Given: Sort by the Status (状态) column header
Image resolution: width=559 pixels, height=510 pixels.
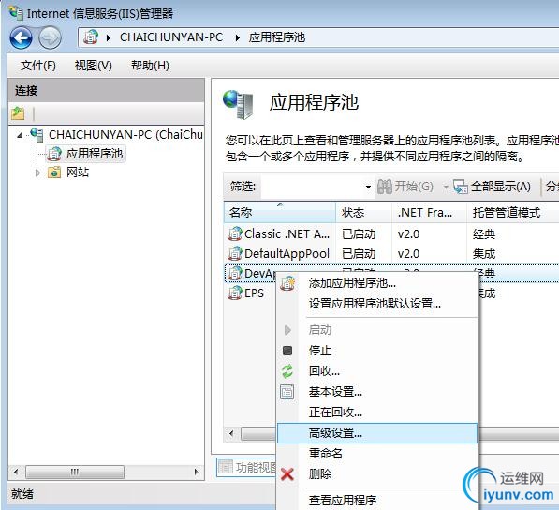Looking at the screenshot, I should (x=363, y=213).
